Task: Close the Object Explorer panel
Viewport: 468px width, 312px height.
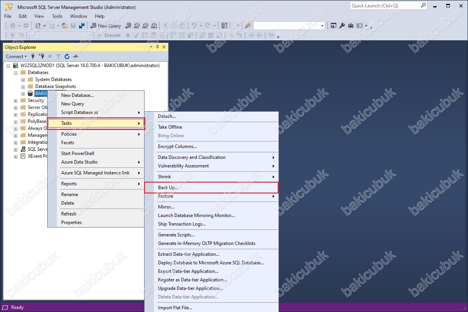Action: (x=164, y=47)
